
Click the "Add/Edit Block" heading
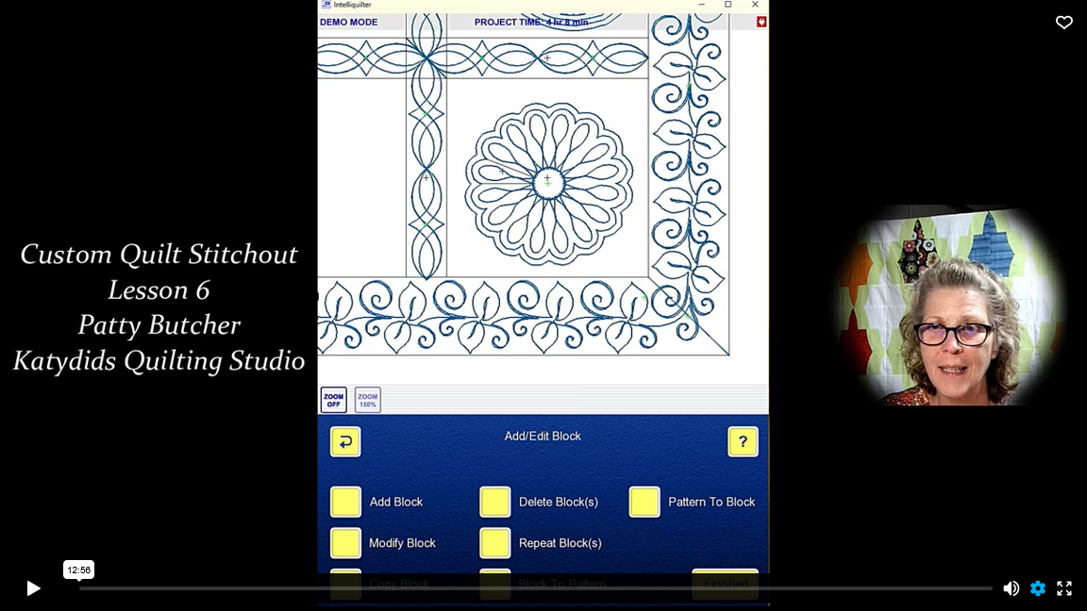coord(543,436)
